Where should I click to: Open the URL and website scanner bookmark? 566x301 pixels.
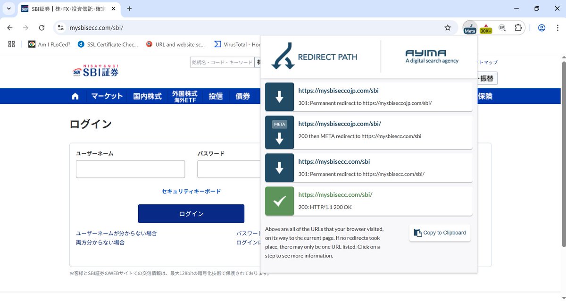pyautogui.click(x=175, y=44)
